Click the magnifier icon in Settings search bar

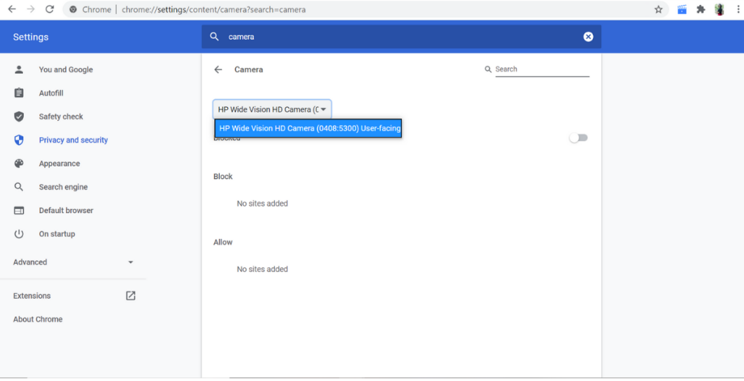pos(214,36)
